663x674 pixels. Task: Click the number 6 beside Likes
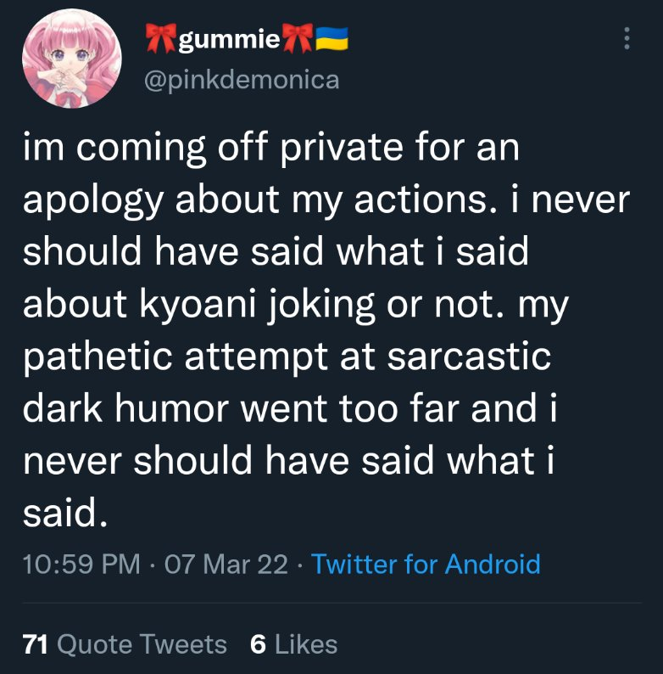(x=258, y=644)
